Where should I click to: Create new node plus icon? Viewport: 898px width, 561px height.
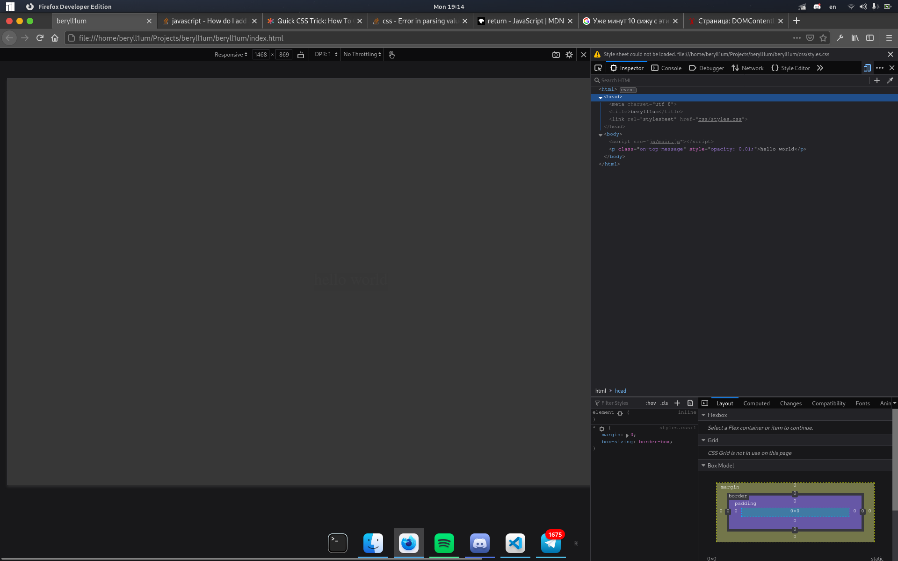pos(877,80)
